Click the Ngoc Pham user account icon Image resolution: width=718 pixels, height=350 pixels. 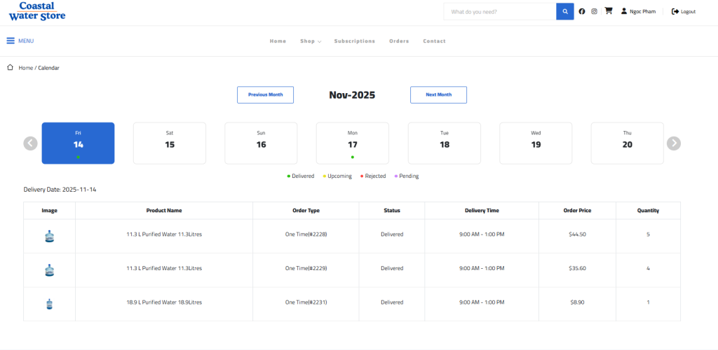(624, 11)
